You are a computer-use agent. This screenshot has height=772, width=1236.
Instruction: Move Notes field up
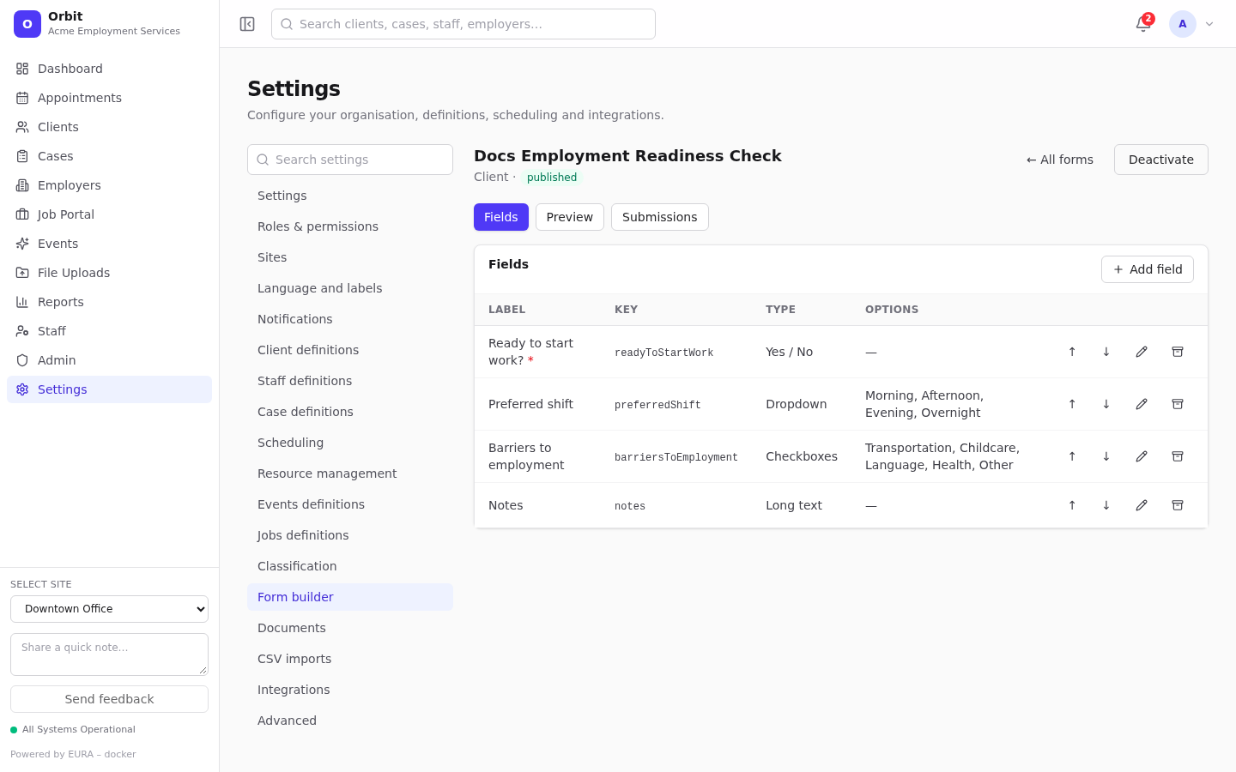(1072, 505)
